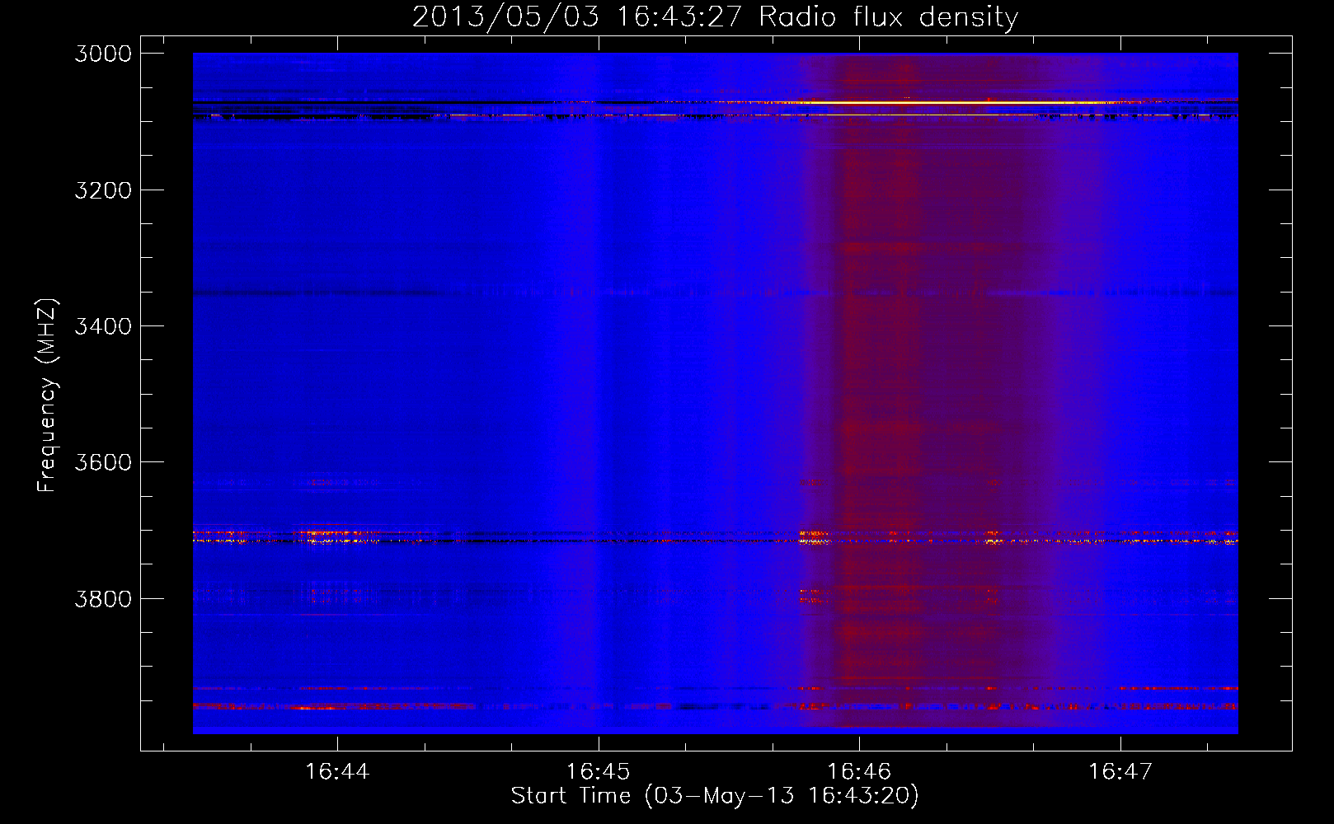Viewport: 1334px width, 824px height.
Task: Select the 3600 frequency tick label
Action: [x=103, y=462]
